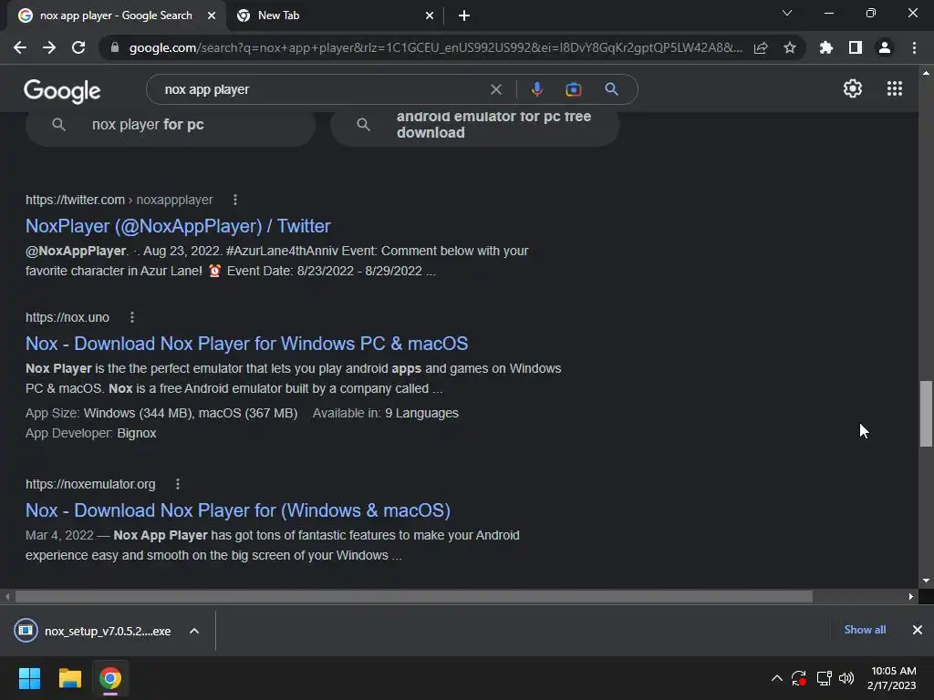Click Chrome taskbar icon
The image size is (934, 700).
click(x=110, y=678)
